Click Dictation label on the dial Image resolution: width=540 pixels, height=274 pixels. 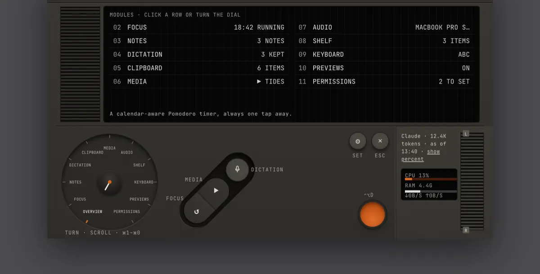point(80,165)
